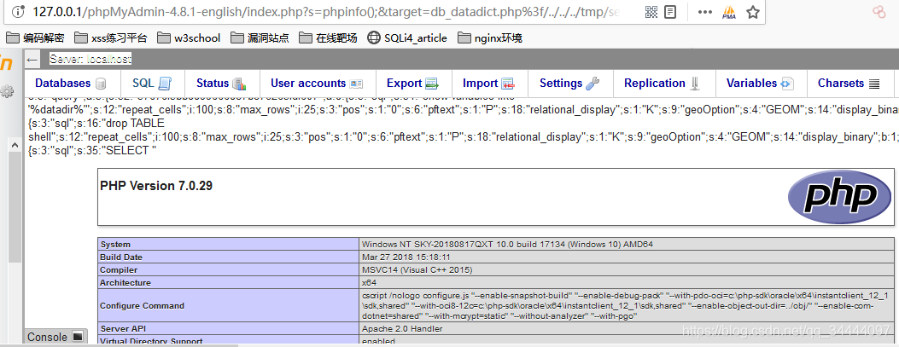Open the 漏洞站点 bookmark folder

(260, 38)
